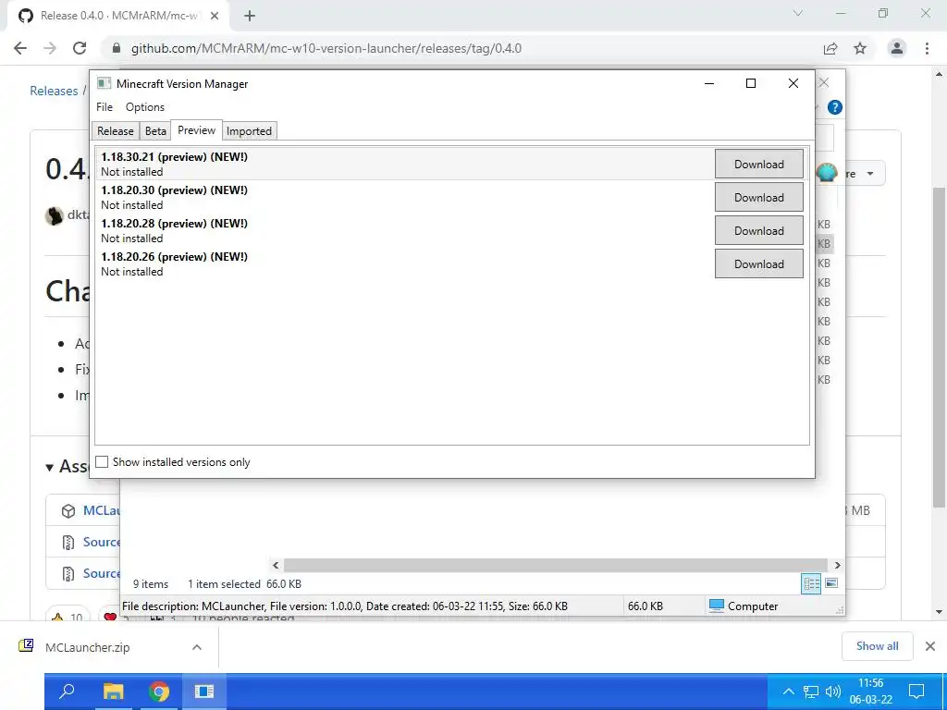Image resolution: width=947 pixels, height=710 pixels.
Task: Open Chrome from taskbar
Action: coord(159,691)
